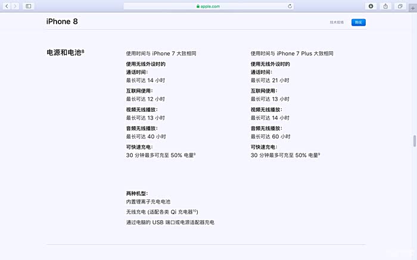Reload the apple.com page
The image size is (417, 260).
pos(290,6)
